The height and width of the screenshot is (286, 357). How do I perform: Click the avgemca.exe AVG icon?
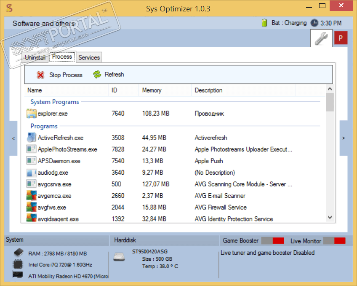tap(32, 195)
